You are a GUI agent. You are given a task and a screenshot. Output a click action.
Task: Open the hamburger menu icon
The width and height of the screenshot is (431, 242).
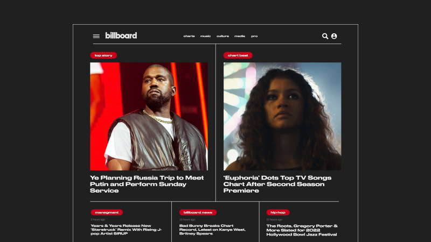tap(96, 36)
